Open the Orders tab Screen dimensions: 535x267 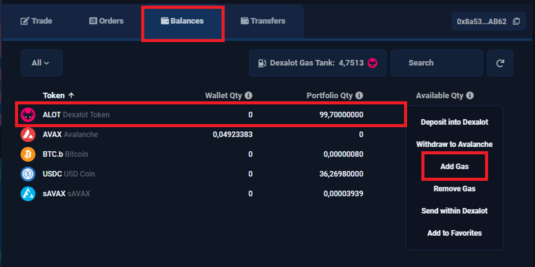(x=106, y=21)
